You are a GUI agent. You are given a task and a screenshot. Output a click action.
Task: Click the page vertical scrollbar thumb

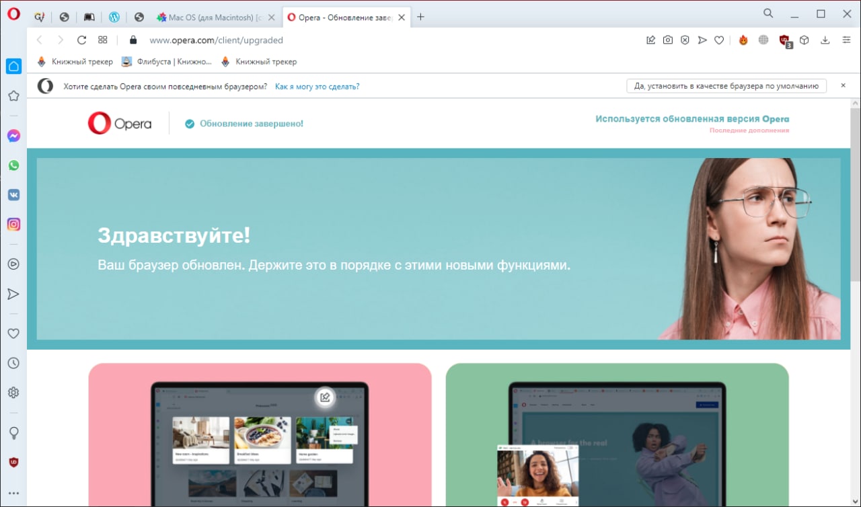[855, 195]
